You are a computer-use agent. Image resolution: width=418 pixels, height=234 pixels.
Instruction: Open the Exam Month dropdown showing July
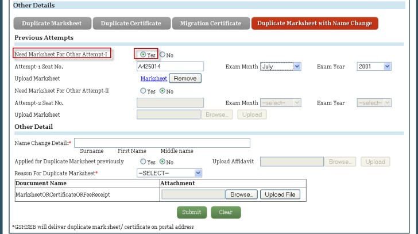click(x=281, y=67)
